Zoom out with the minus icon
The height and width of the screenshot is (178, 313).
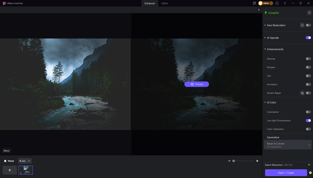pos(229,161)
